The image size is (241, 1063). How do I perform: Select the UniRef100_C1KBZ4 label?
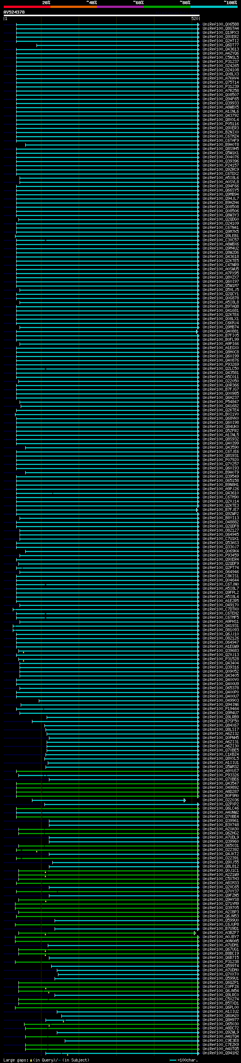tap(221, 754)
